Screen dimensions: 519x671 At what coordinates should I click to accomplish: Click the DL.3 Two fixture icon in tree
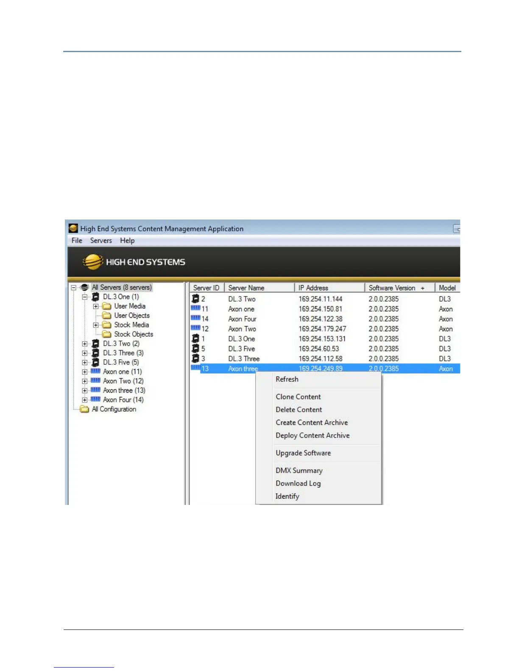(96, 344)
